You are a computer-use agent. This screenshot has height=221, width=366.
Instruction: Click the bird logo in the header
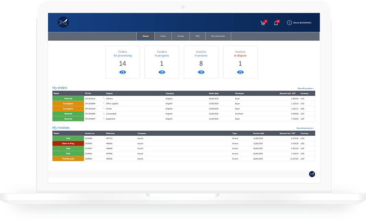pyautogui.click(x=63, y=22)
